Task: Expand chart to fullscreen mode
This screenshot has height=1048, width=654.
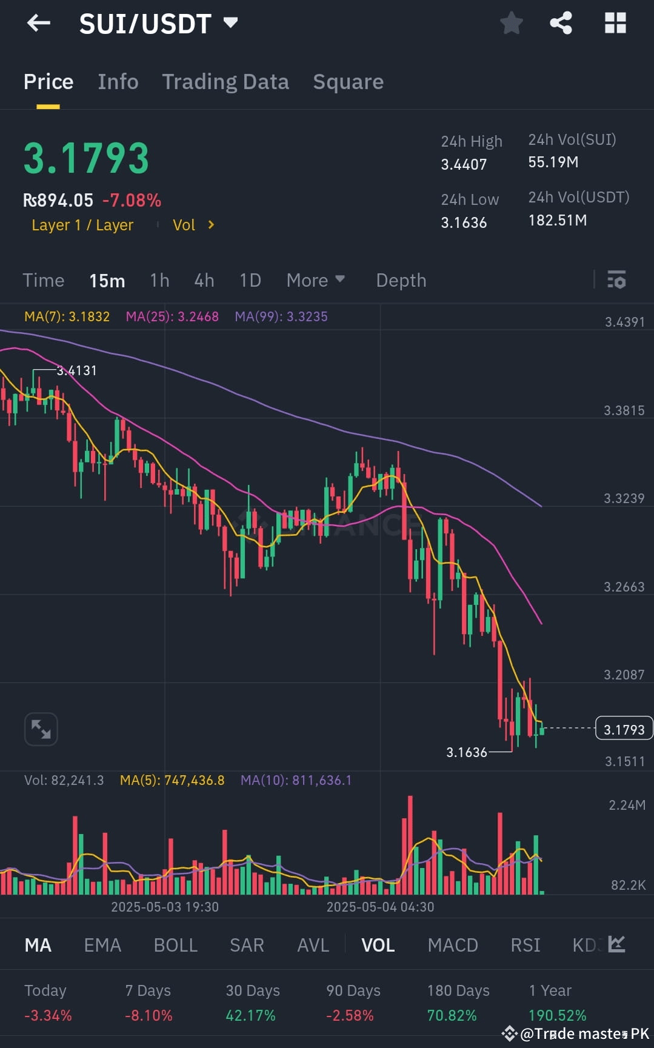Action: pos(40,729)
